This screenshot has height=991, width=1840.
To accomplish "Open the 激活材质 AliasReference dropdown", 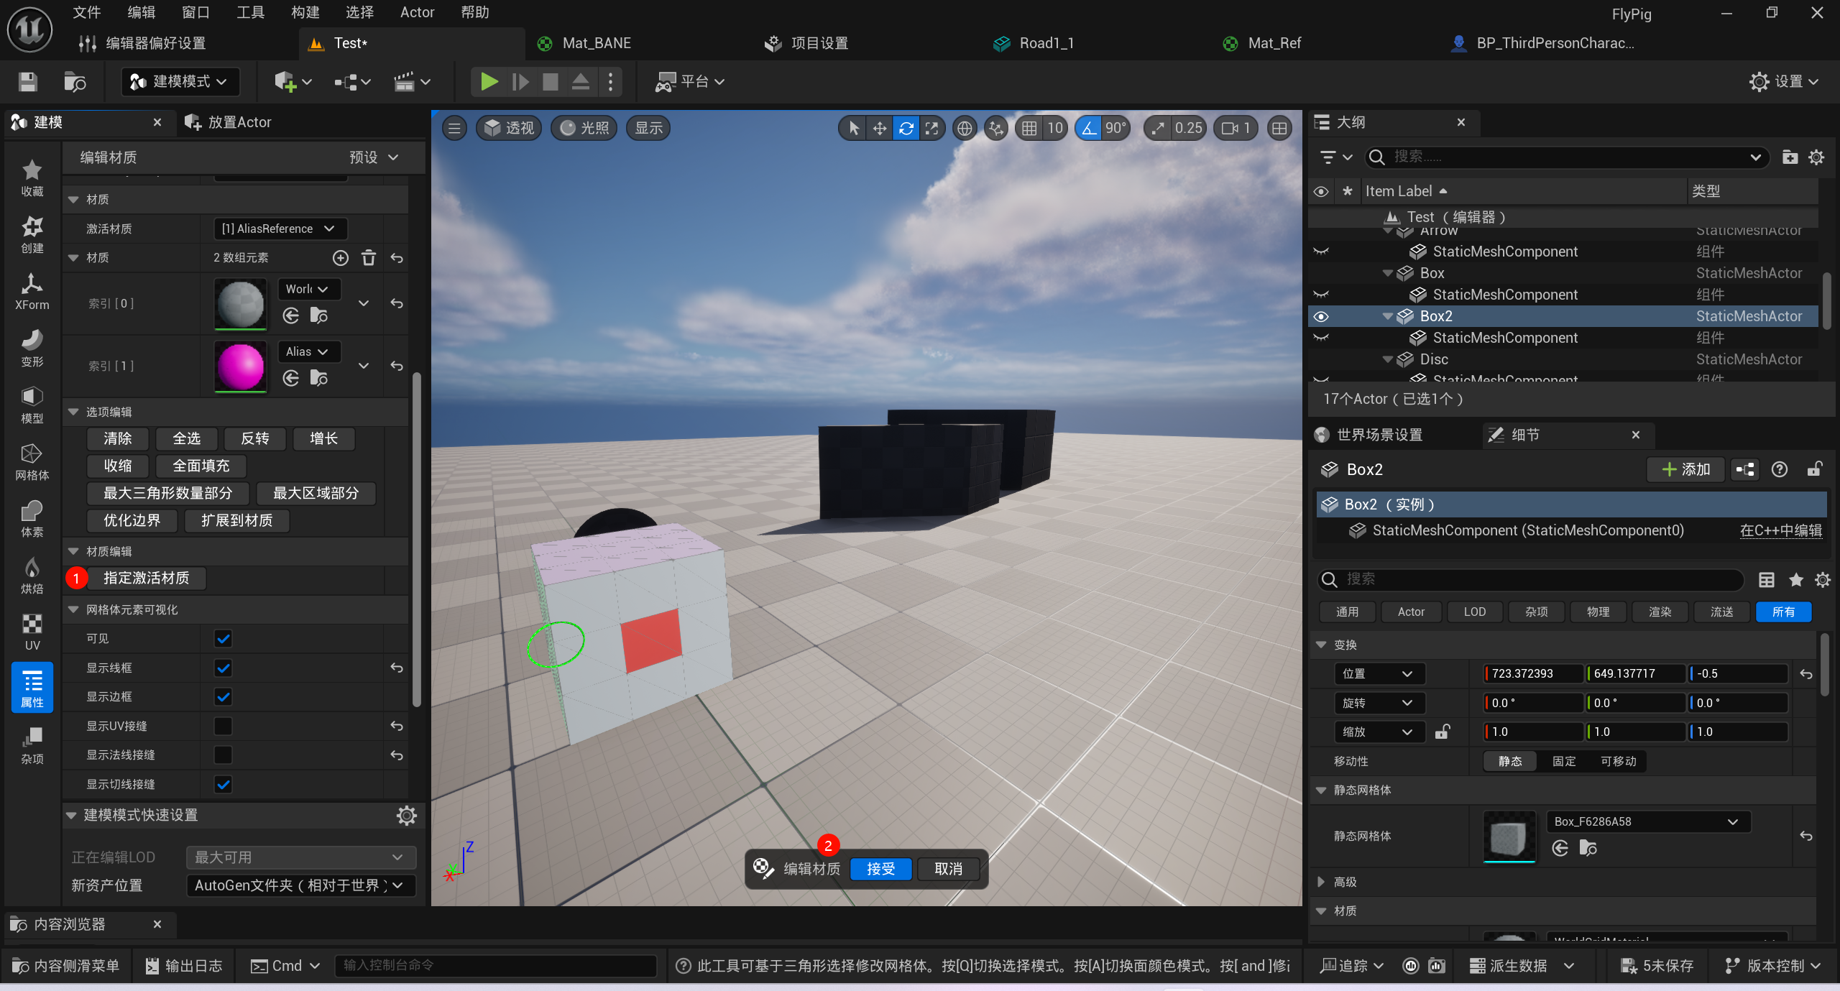I will [x=280, y=229].
